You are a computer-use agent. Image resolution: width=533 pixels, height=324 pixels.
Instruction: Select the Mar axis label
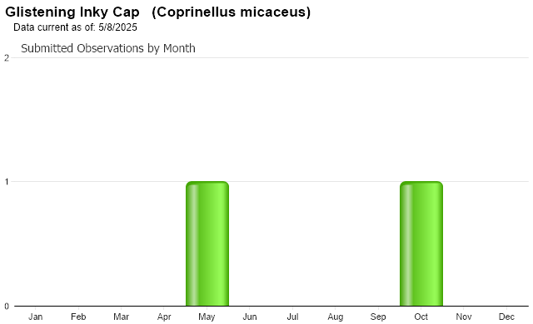click(121, 317)
